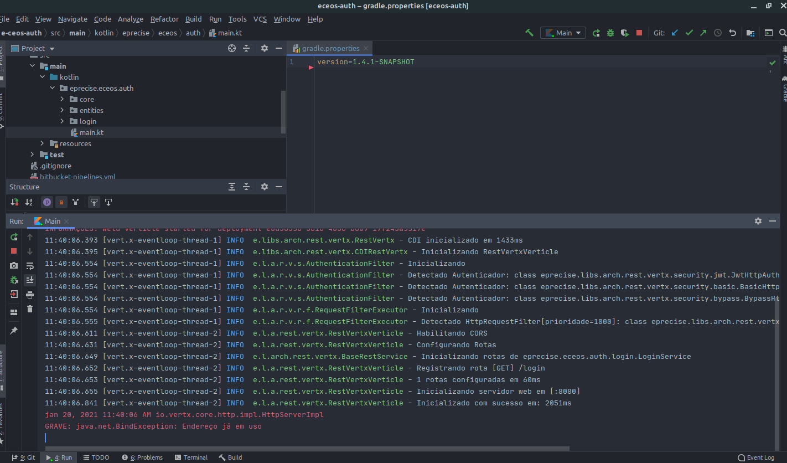Click the Exit icon in Run panel sidebar

(14, 295)
